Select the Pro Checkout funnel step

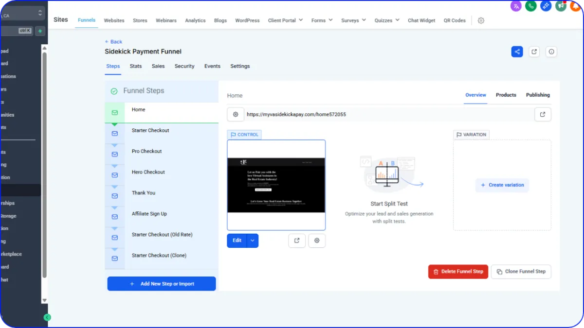162,154
